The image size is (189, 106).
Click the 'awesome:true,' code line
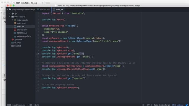click(52, 29)
